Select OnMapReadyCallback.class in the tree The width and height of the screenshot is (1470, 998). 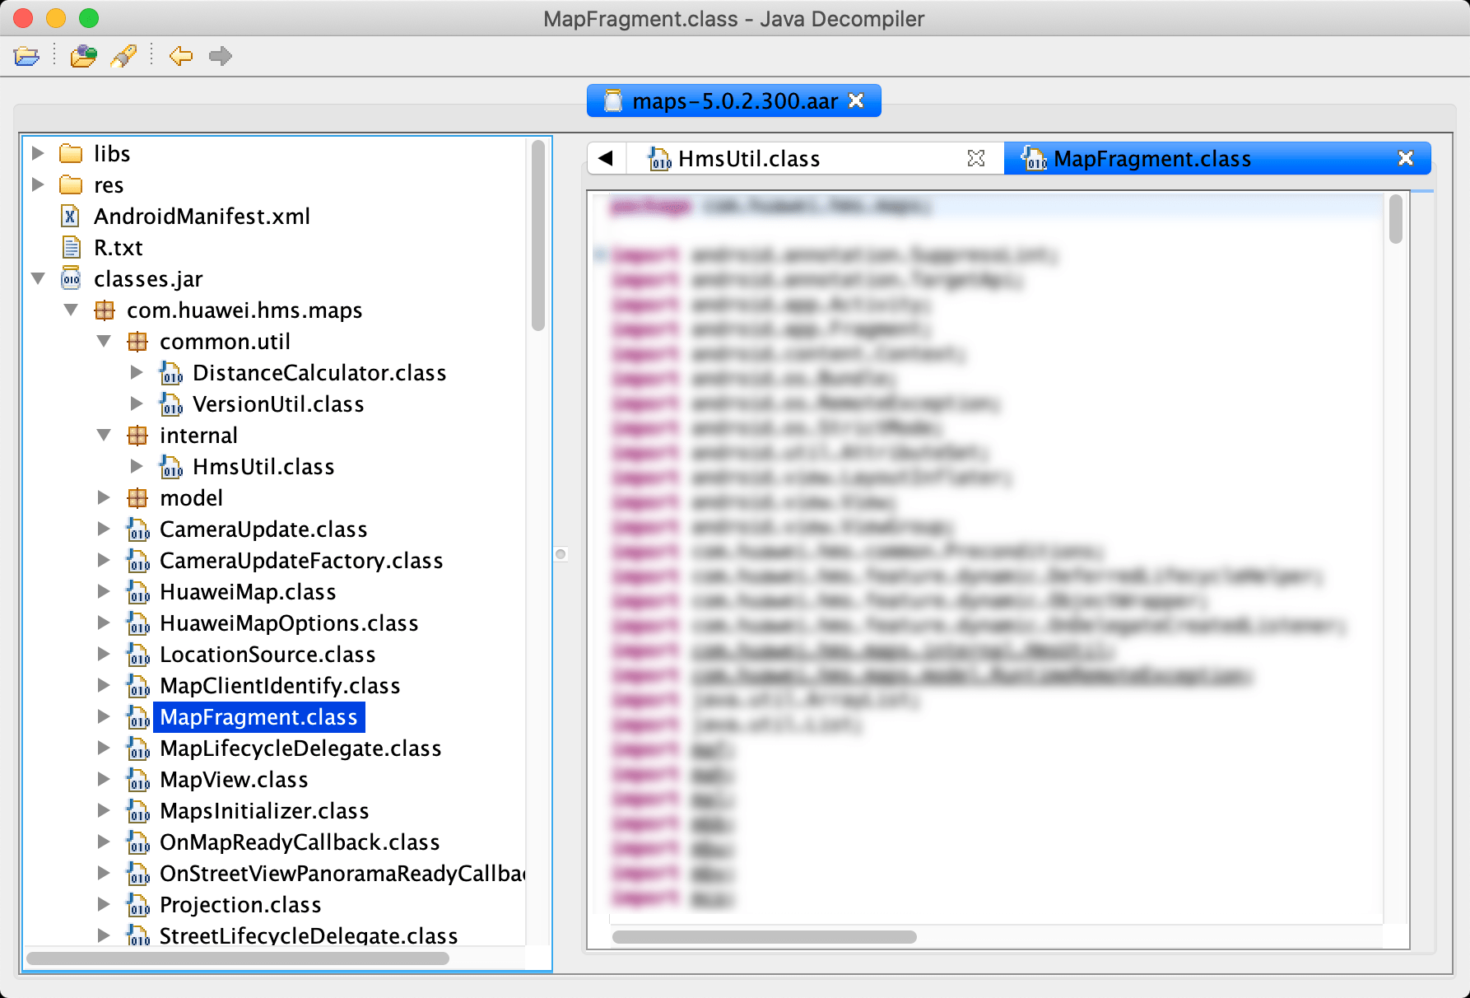pyautogui.click(x=300, y=842)
